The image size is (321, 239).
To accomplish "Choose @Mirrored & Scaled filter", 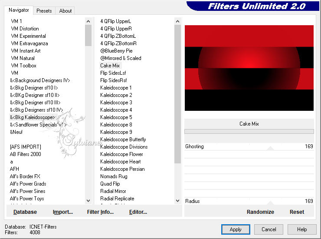I will (121, 58).
